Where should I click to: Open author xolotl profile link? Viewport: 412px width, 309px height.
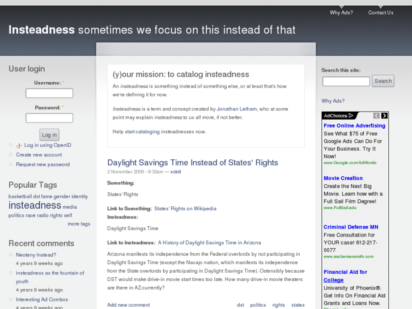tap(176, 172)
